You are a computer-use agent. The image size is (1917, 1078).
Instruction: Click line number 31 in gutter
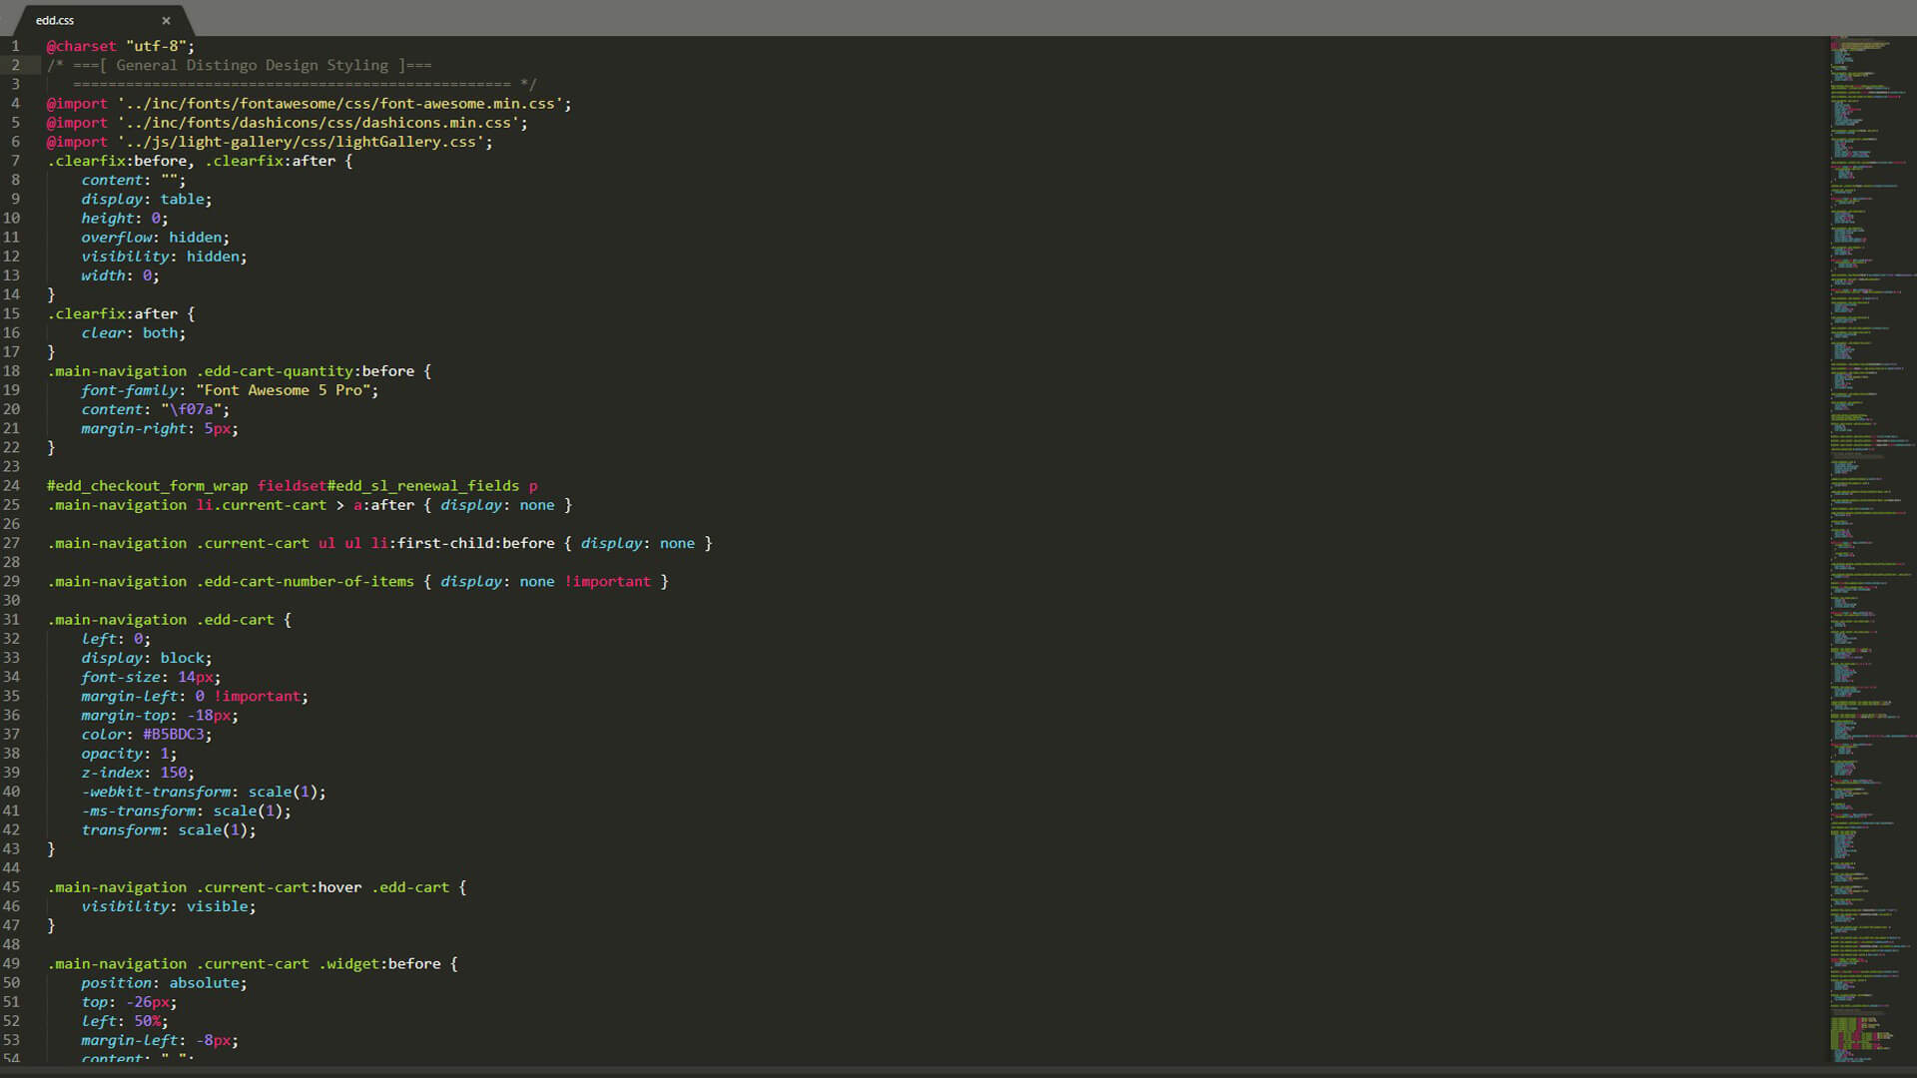click(11, 620)
